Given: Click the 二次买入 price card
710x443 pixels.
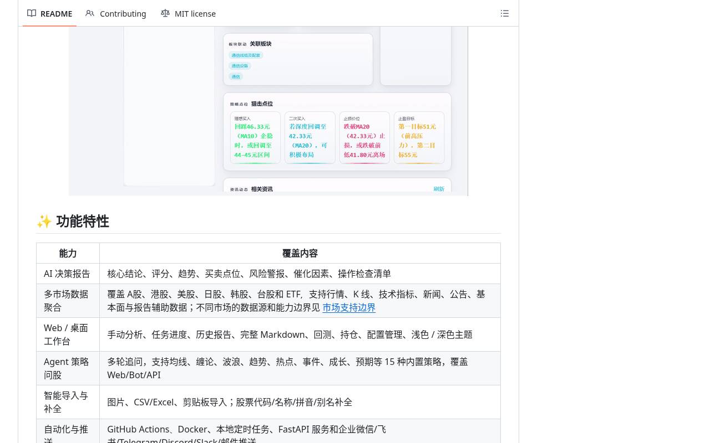Looking at the screenshot, I should tap(310, 137).
